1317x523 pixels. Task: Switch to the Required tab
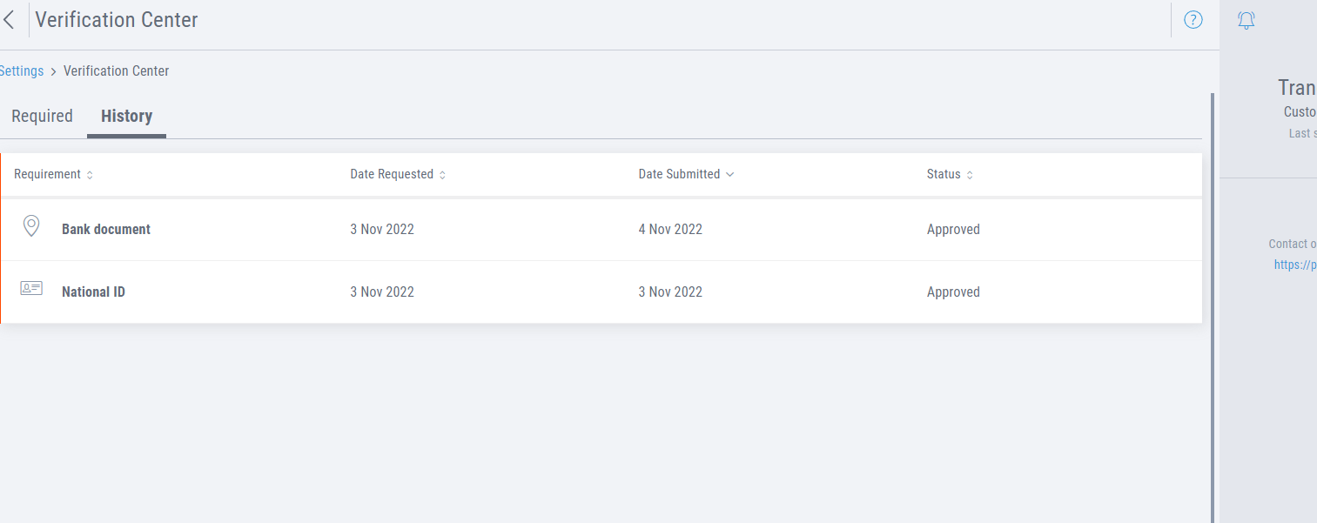click(42, 116)
